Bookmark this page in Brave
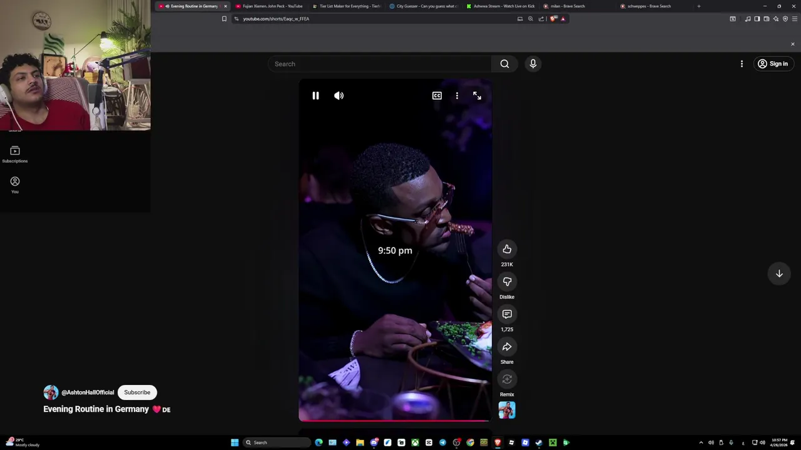This screenshot has height=450, width=801. tap(224, 19)
